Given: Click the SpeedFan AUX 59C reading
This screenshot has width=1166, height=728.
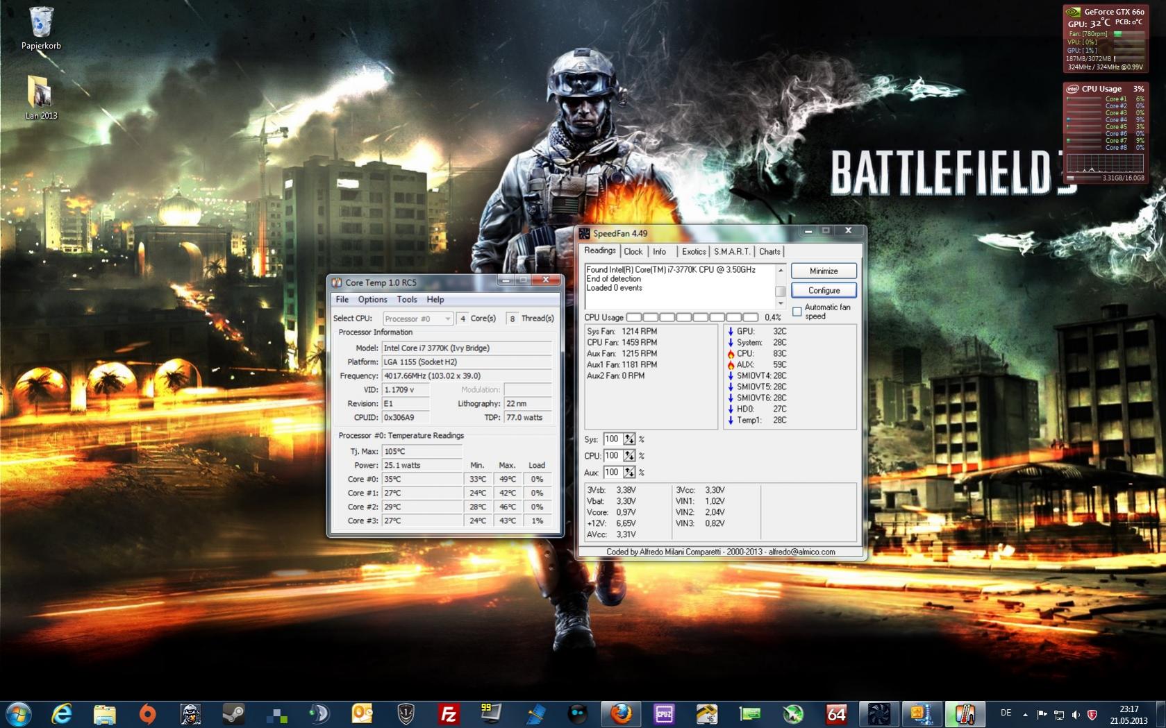Looking at the screenshot, I should point(758,364).
